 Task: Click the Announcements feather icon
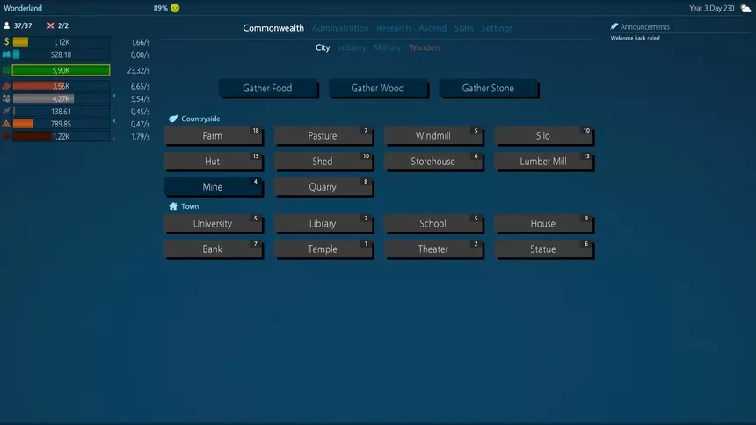tap(614, 27)
